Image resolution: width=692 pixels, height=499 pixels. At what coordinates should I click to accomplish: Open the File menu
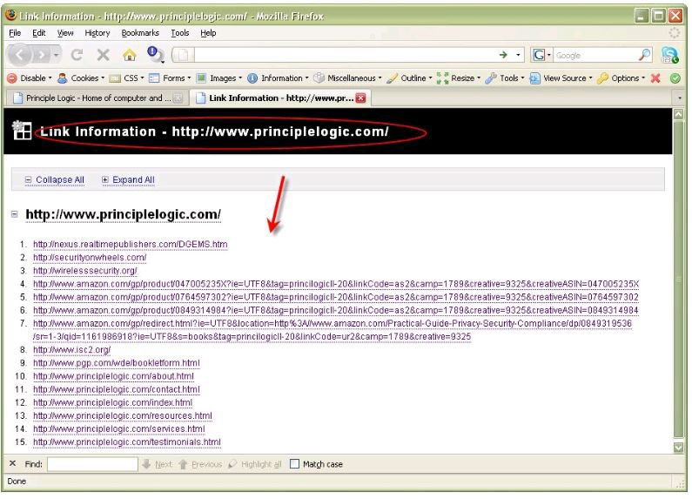pos(15,33)
